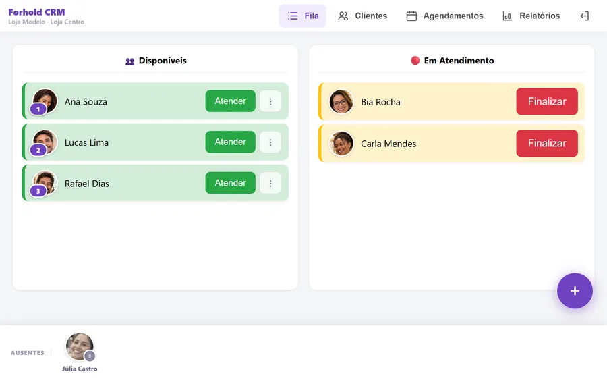Click the red Em Atendimento indicator
Image resolution: width=607 pixels, height=380 pixels.
tap(415, 61)
